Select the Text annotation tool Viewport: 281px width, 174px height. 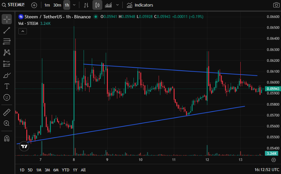click(x=7, y=86)
